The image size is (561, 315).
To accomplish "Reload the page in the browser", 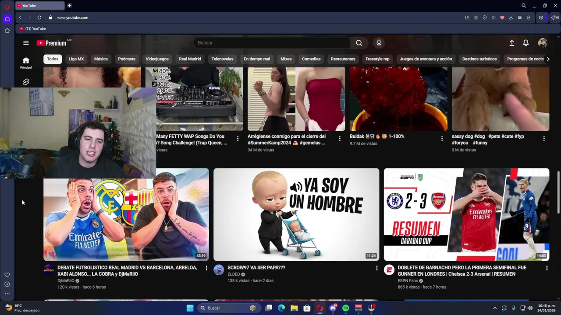I will (39, 17).
